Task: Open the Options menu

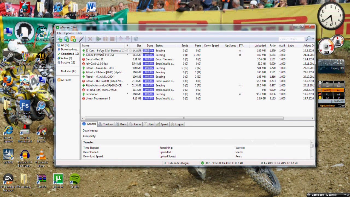Action: pyautogui.click(x=69, y=33)
